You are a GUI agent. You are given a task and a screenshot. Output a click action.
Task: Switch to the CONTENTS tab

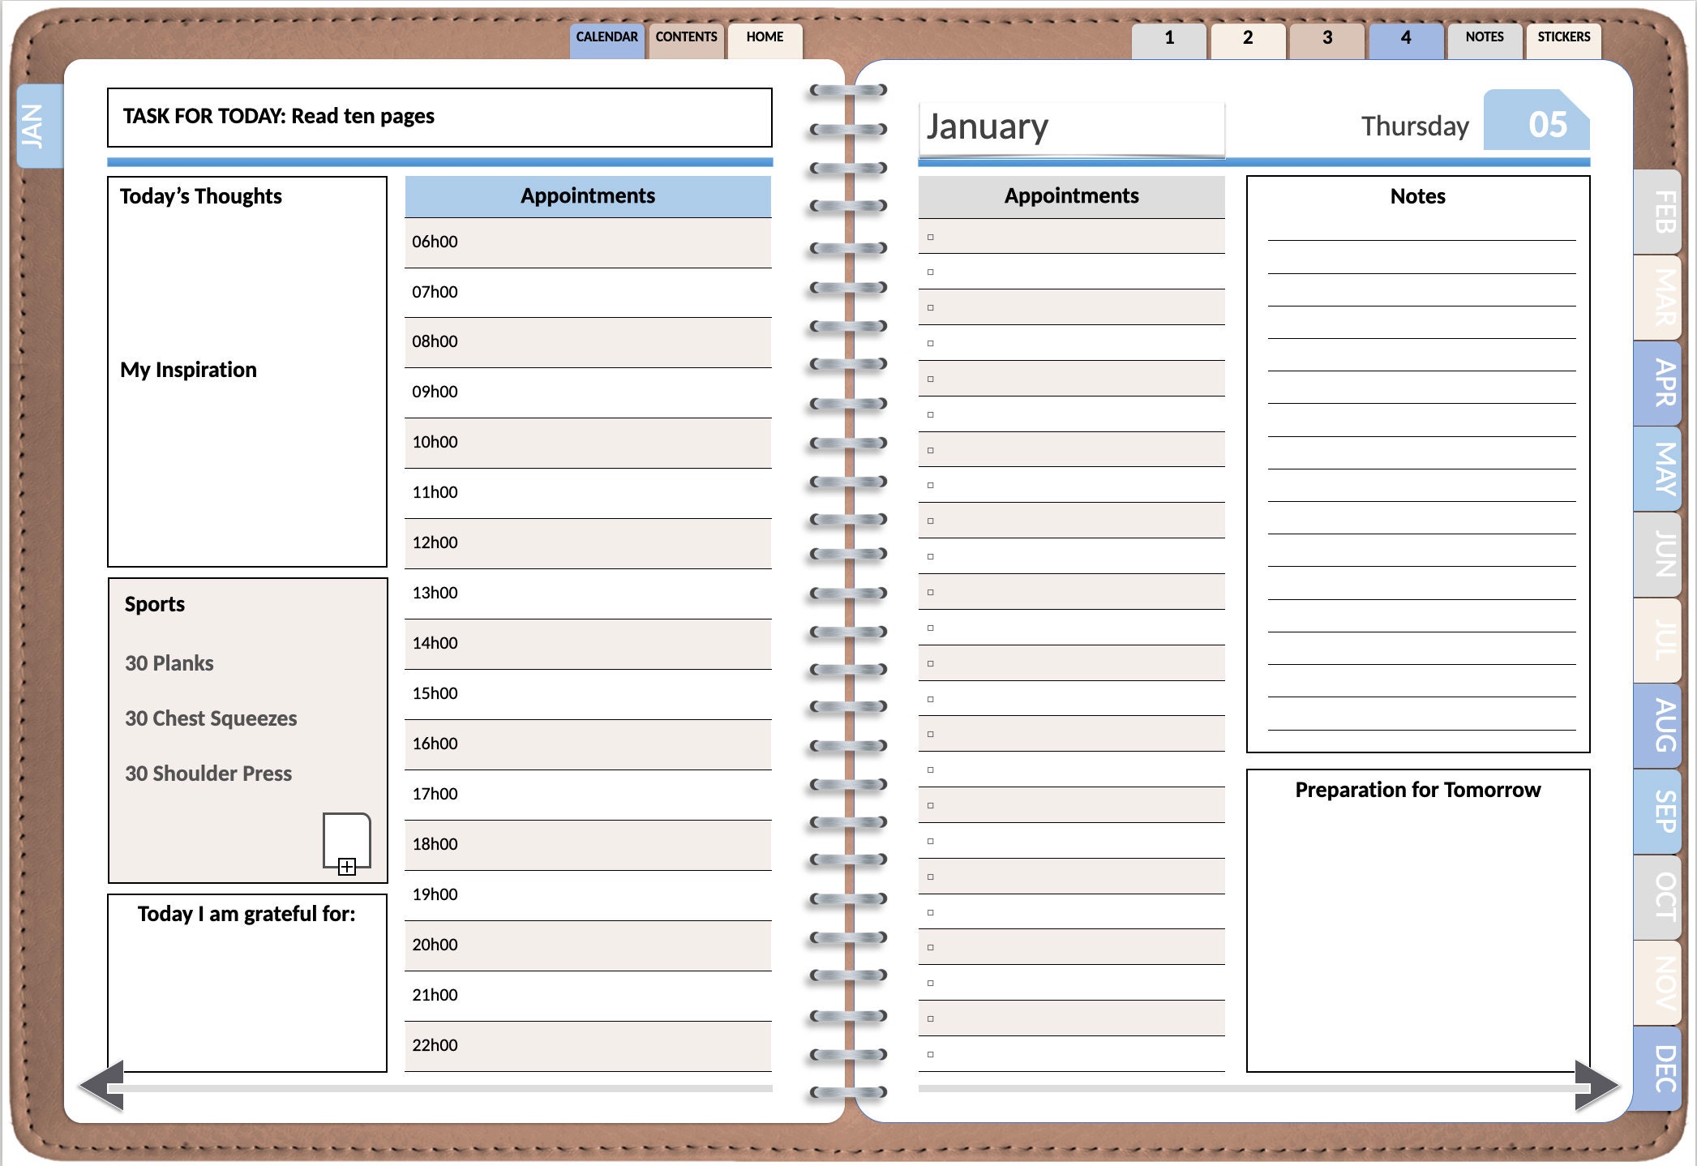click(x=685, y=37)
